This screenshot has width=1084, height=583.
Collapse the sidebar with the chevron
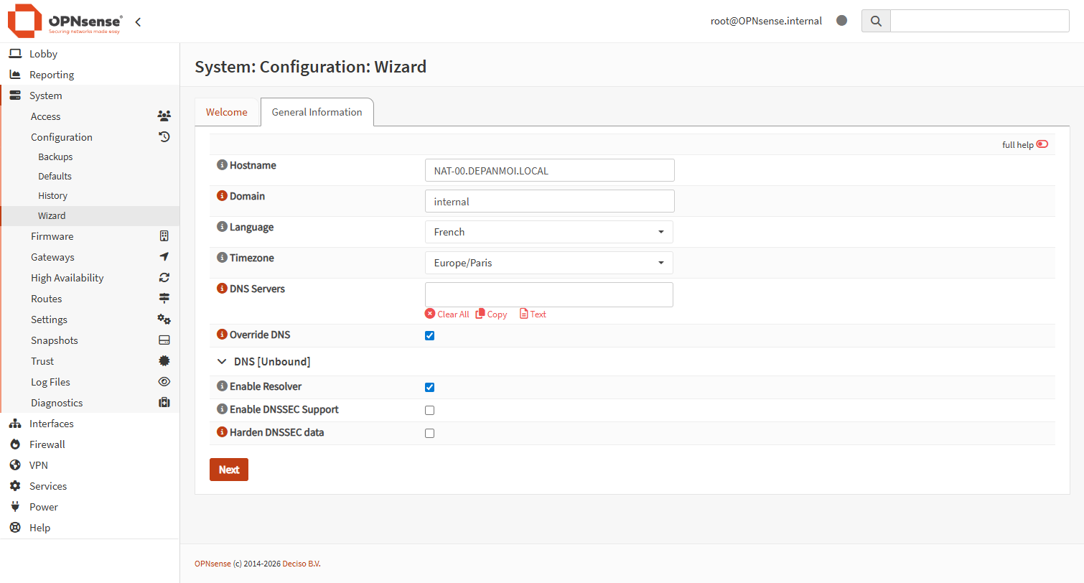138,22
